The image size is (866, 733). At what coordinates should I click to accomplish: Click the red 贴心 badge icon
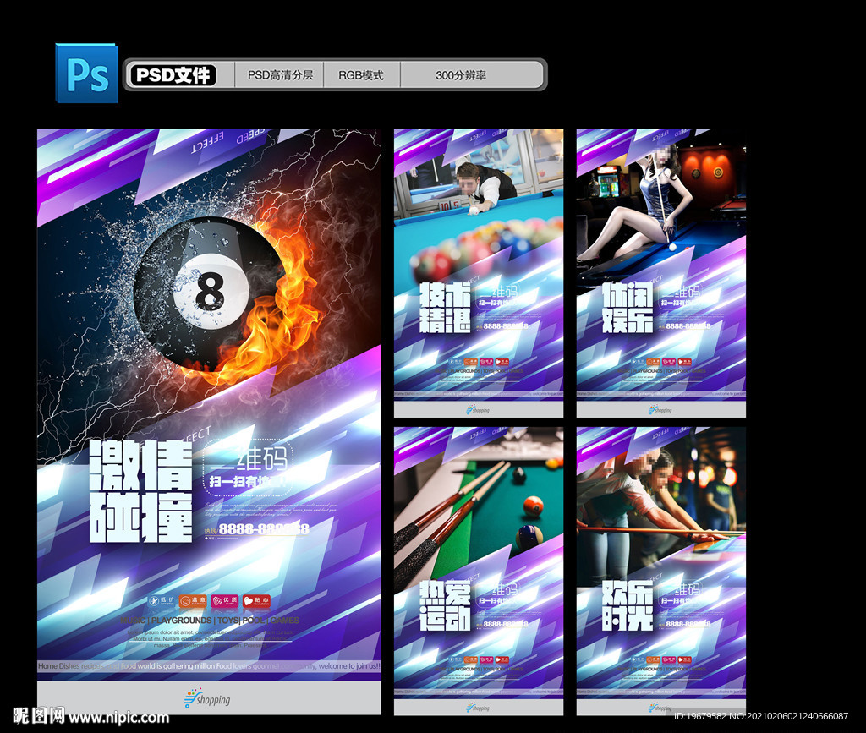click(256, 601)
